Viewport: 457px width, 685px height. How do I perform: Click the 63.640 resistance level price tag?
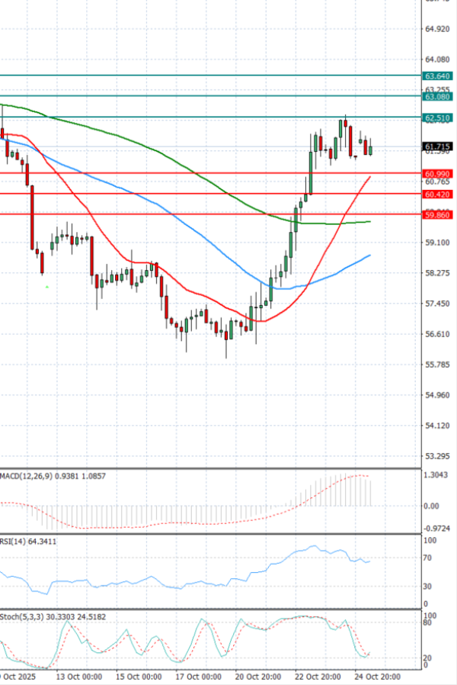437,76
